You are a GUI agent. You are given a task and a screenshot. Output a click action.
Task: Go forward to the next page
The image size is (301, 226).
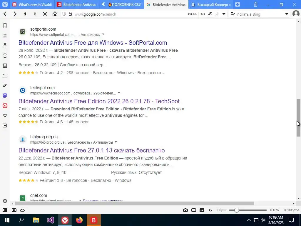tap(15, 14)
